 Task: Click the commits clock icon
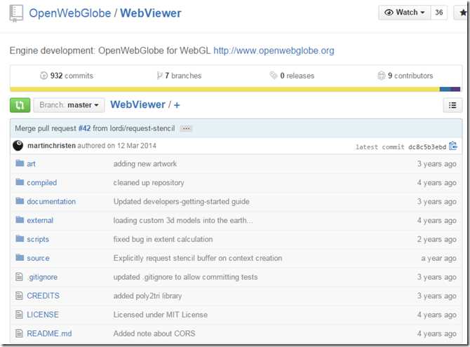pos(43,76)
